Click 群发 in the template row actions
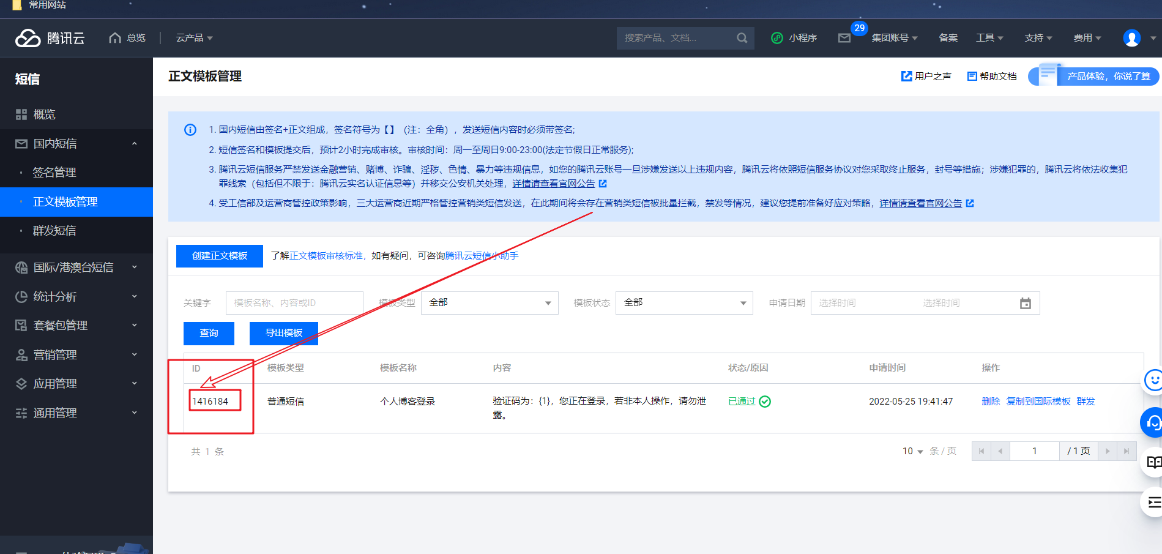The width and height of the screenshot is (1162, 554). tap(1086, 402)
